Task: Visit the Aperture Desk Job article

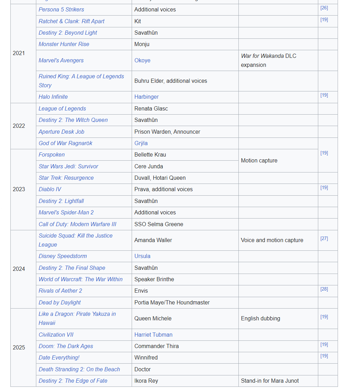Action: click(62, 132)
